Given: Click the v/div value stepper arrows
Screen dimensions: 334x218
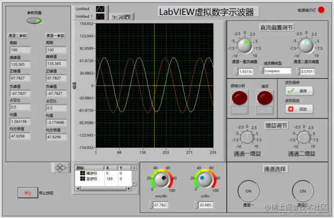Looking at the screenshot, I should 196,205.
